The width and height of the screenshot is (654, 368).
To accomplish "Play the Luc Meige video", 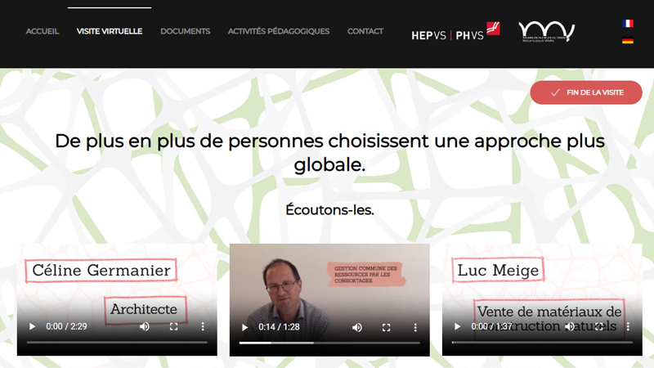I will coord(458,326).
